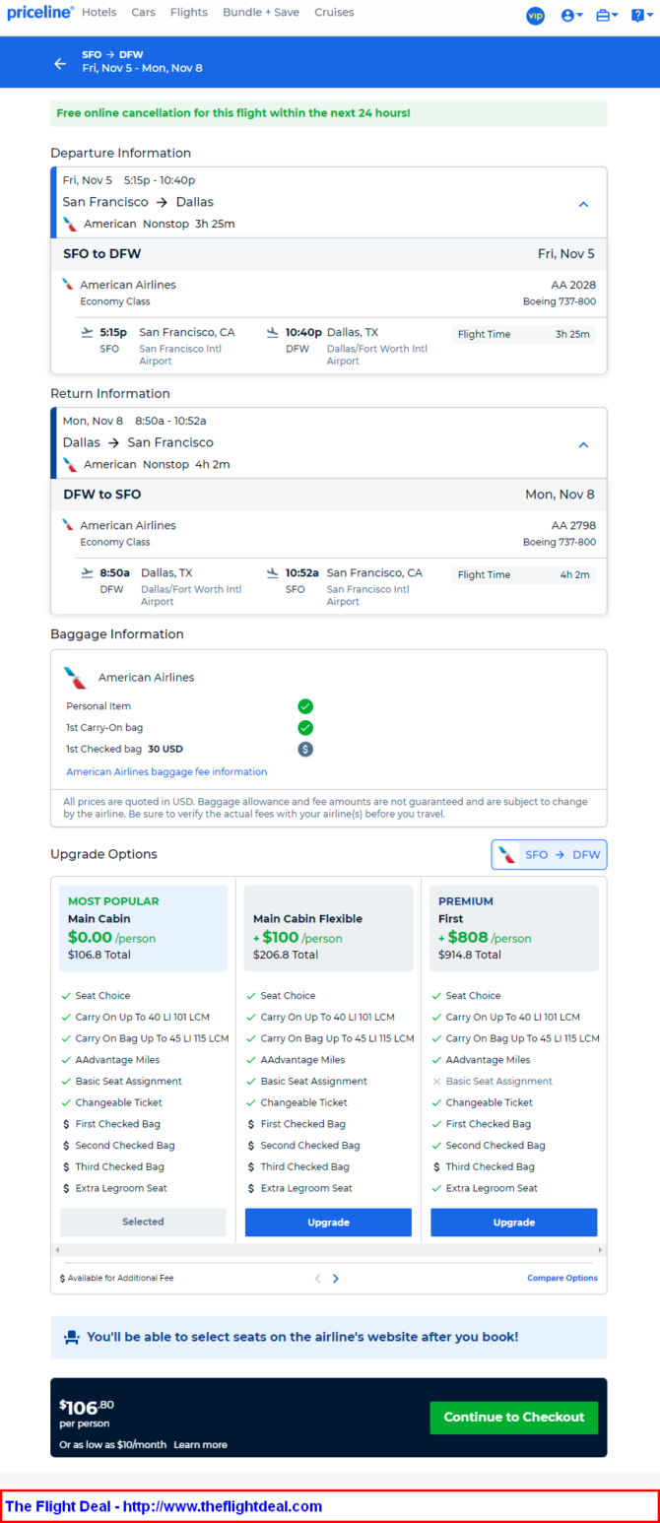
Task: Select the SFO → DFW upgrade segment tab
Action: click(550, 855)
